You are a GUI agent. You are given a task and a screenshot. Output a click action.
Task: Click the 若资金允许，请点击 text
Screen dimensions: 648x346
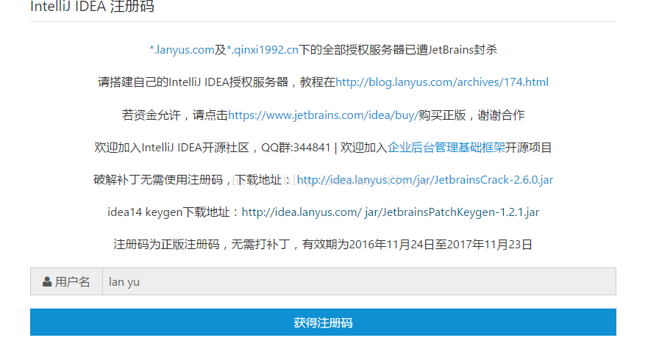pos(175,115)
